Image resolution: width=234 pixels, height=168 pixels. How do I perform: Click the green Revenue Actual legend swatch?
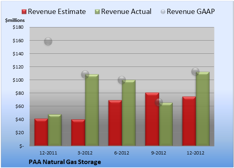[x=97, y=12]
